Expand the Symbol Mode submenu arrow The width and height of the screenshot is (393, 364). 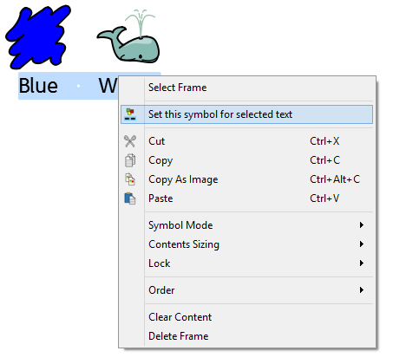[x=362, y=225]
